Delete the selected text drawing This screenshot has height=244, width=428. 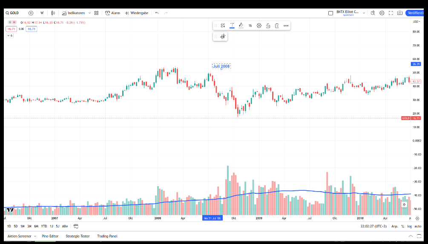[x=277, y=26]
